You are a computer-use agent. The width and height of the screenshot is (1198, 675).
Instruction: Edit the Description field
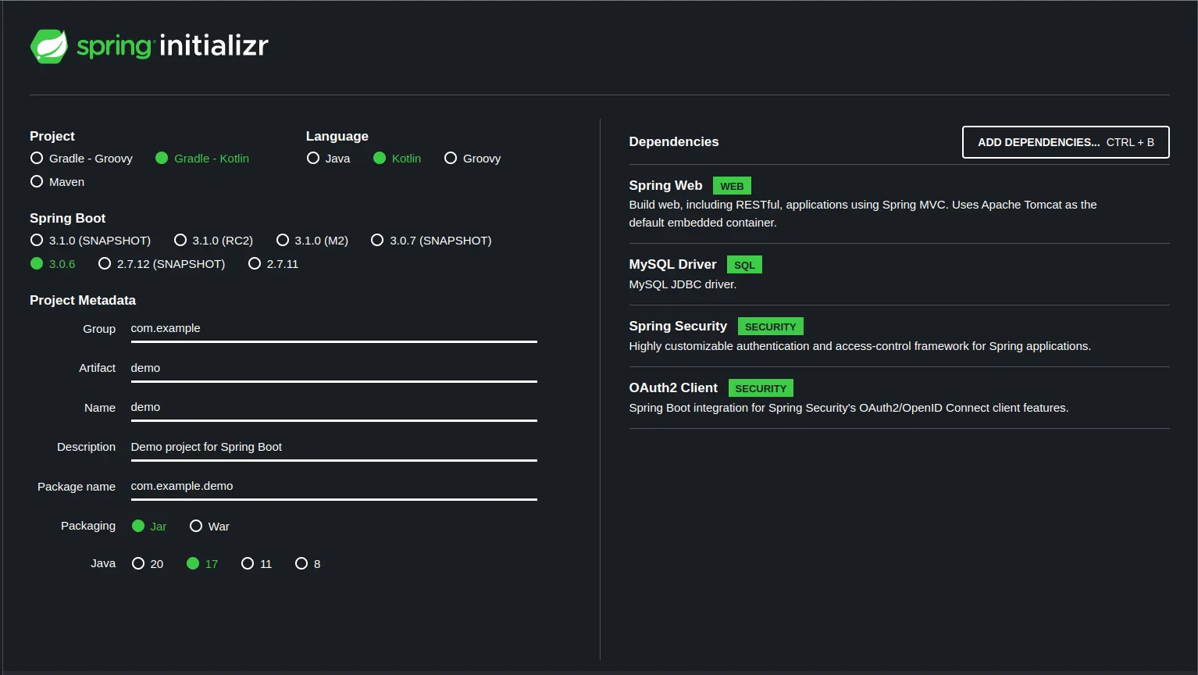tap(333, 447)
